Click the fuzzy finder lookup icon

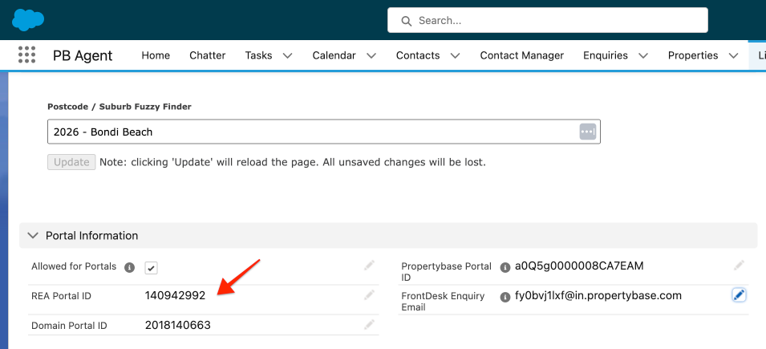click(588, 132)
